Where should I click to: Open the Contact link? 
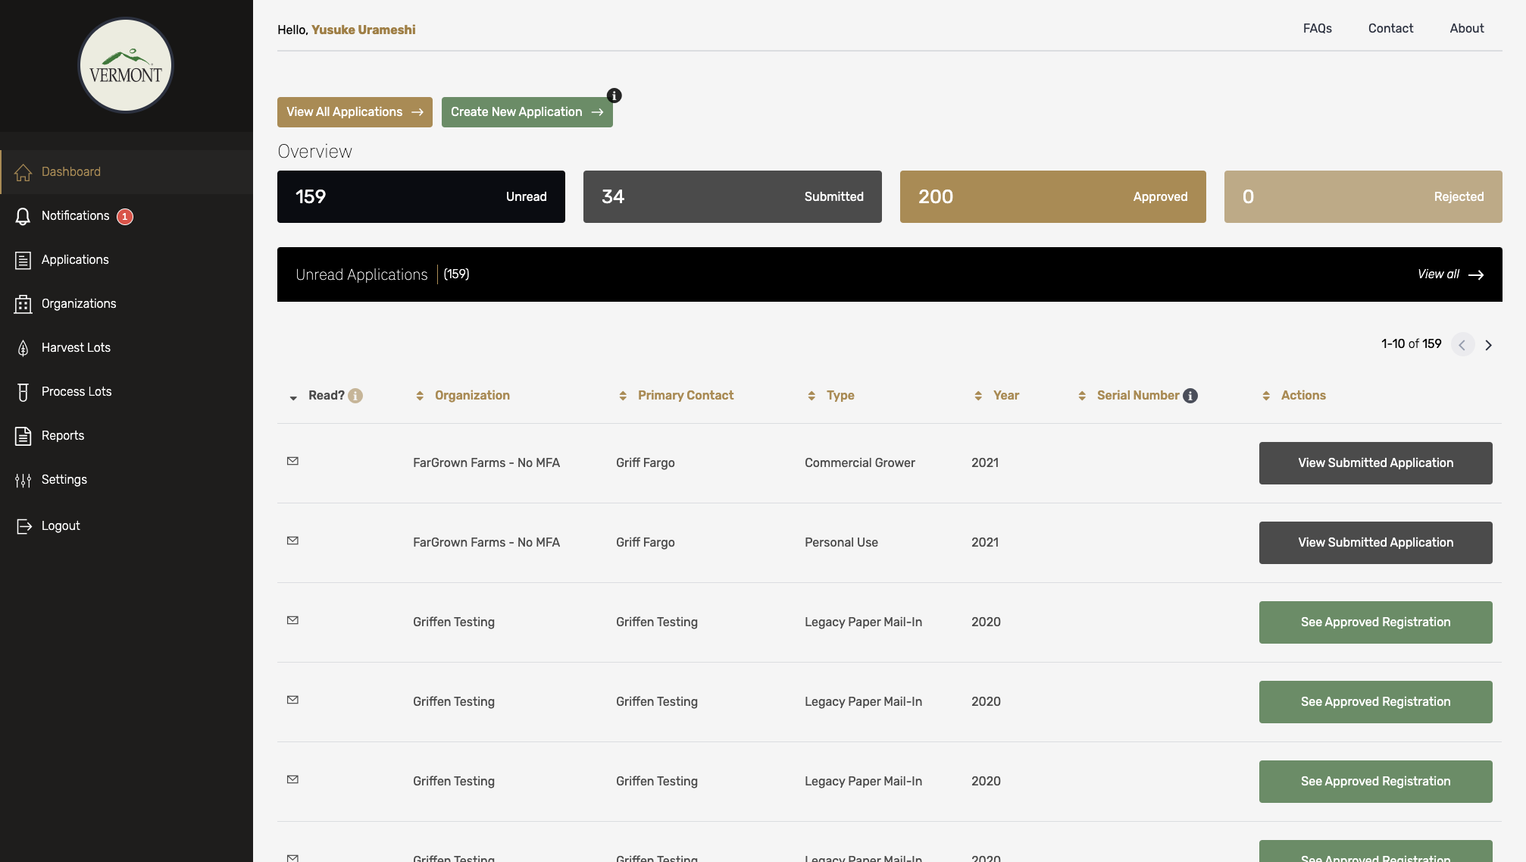tap(1390, 28)
